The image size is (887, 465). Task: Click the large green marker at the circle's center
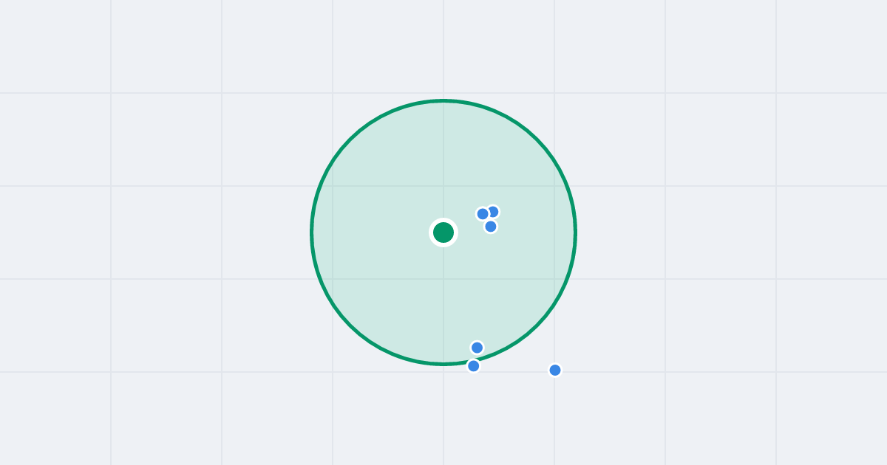click(443, 232)
